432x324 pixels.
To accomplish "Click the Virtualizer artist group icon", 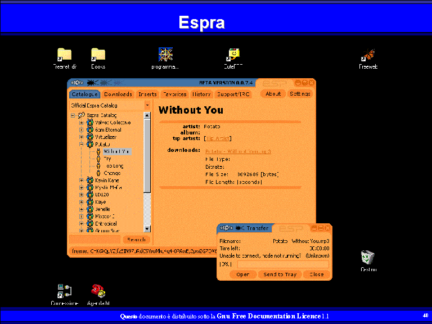I will [x=90, y=137].
